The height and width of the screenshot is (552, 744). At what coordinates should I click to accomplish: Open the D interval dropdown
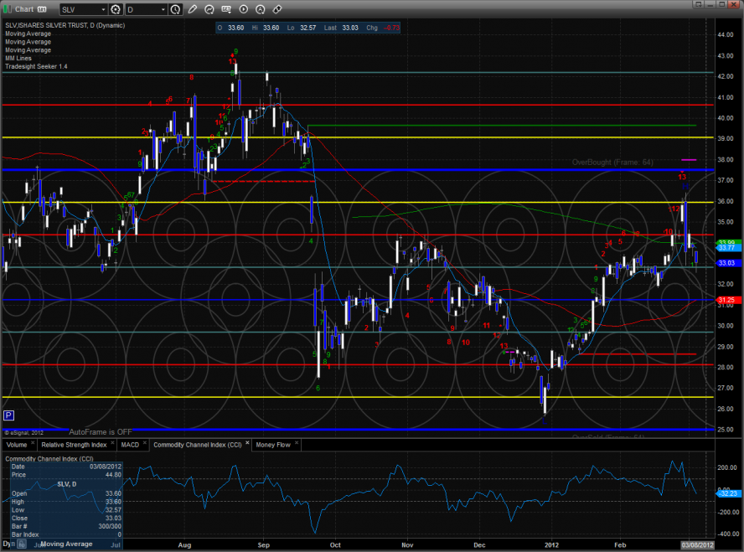(161, 10)
